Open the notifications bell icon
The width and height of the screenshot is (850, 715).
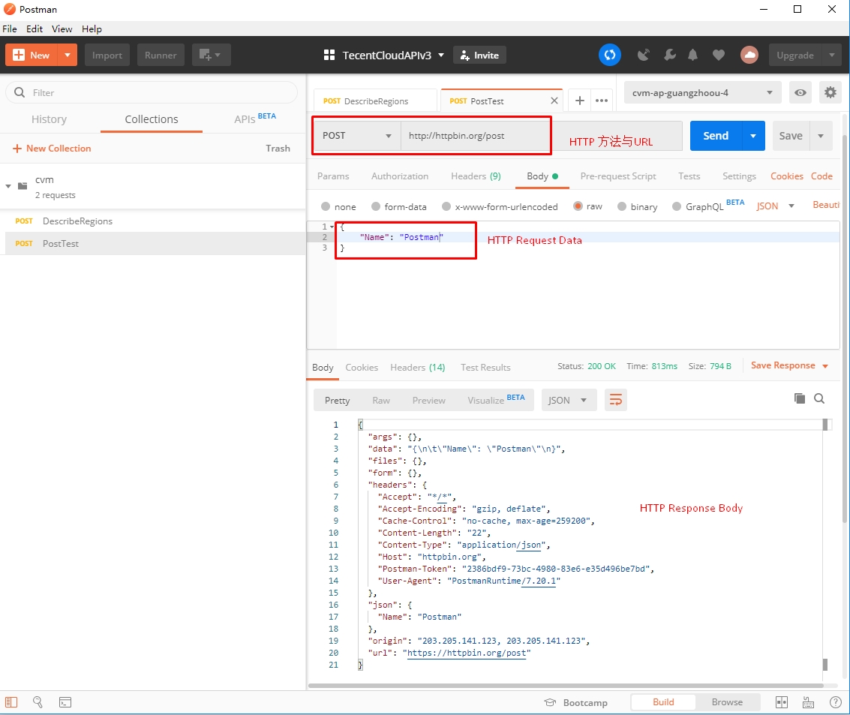(693, 55)
